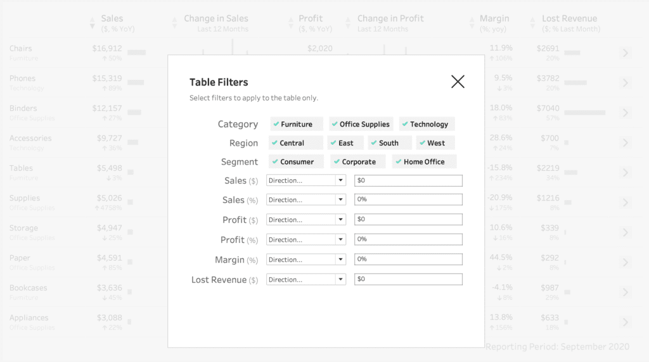Toggle the Office Supplies category filter
This screenshot has height=362, width=649.
pos(361,124)
